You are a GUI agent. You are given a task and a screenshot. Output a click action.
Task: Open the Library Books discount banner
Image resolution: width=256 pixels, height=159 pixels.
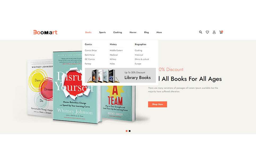coord(120,75)
